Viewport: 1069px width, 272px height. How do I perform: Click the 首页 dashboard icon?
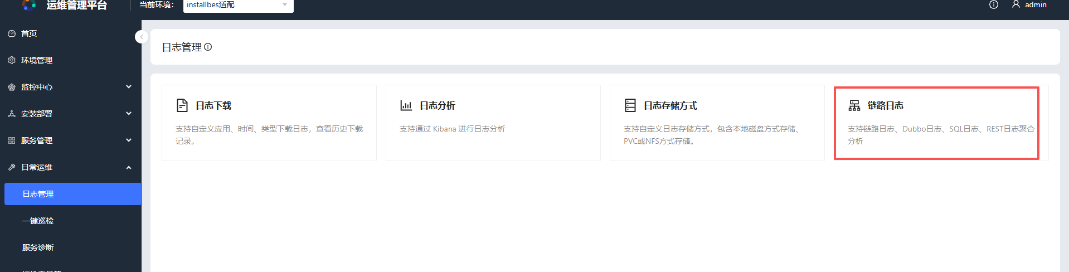12,33
